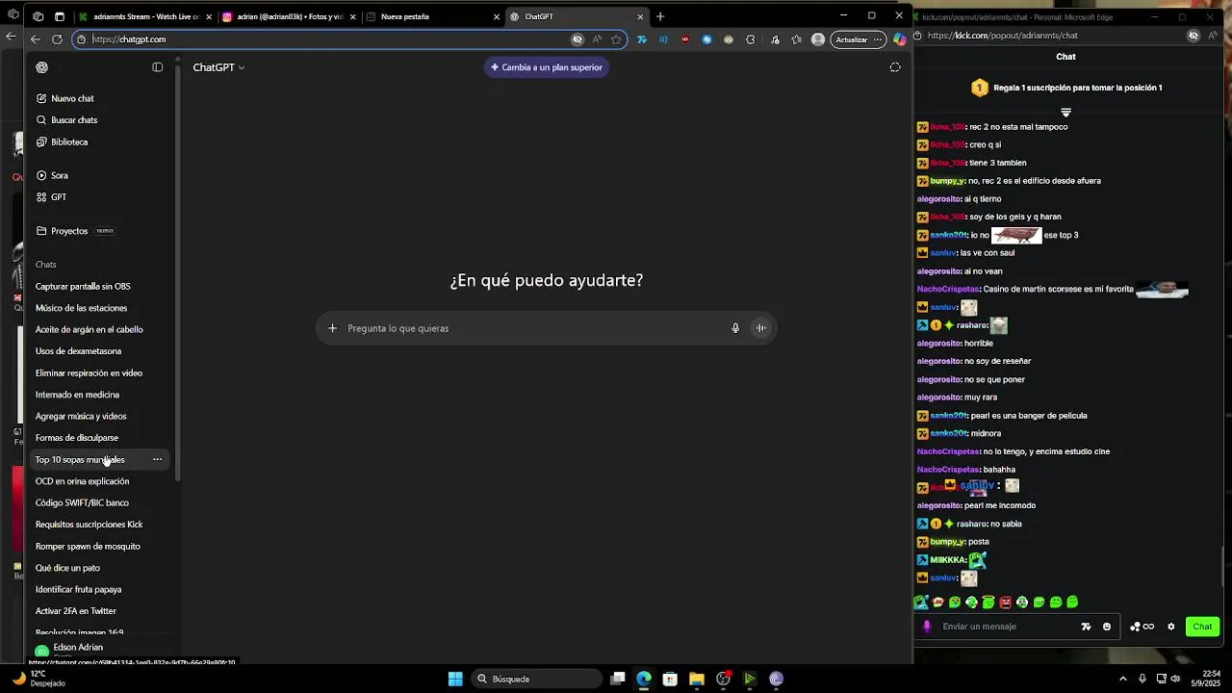The width and height of the screenshot is (1232, 693).
Task: Click the Read aloud icon in address bar
Action: click(x=598, y=39)
